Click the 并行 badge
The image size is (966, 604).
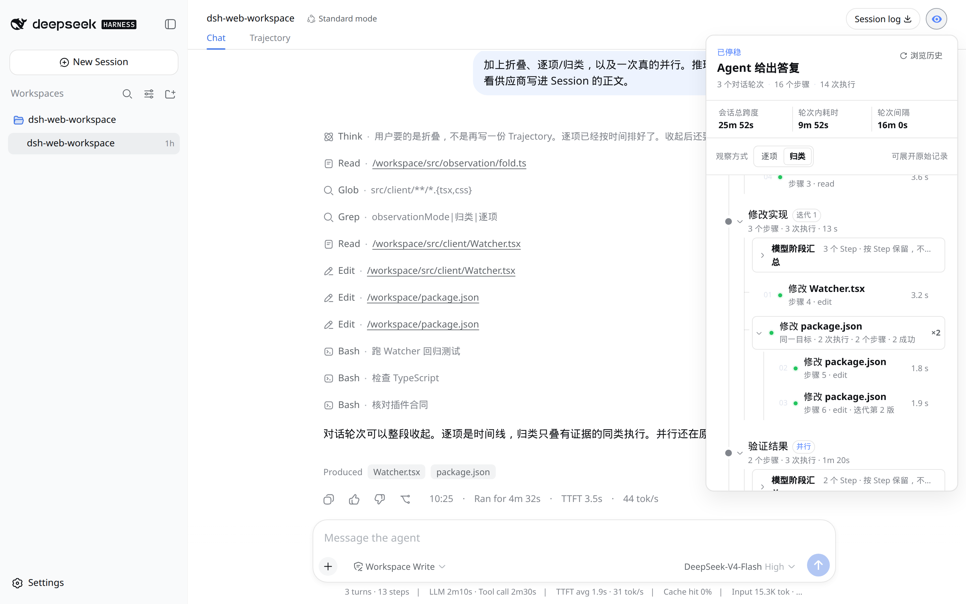tap(803, 447)
